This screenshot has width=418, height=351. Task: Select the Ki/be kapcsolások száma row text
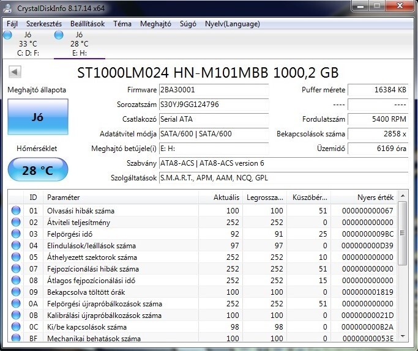point(87,327)
